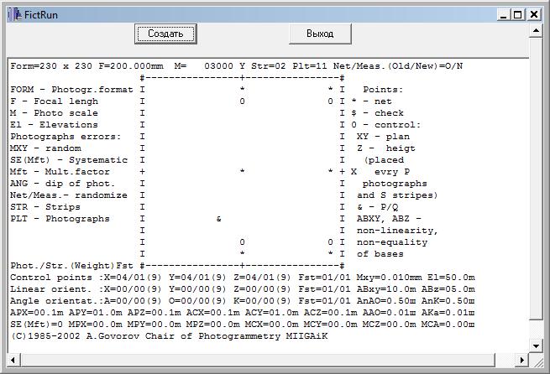Click 'Mxy=0.010mm' value

pos(389,278)
